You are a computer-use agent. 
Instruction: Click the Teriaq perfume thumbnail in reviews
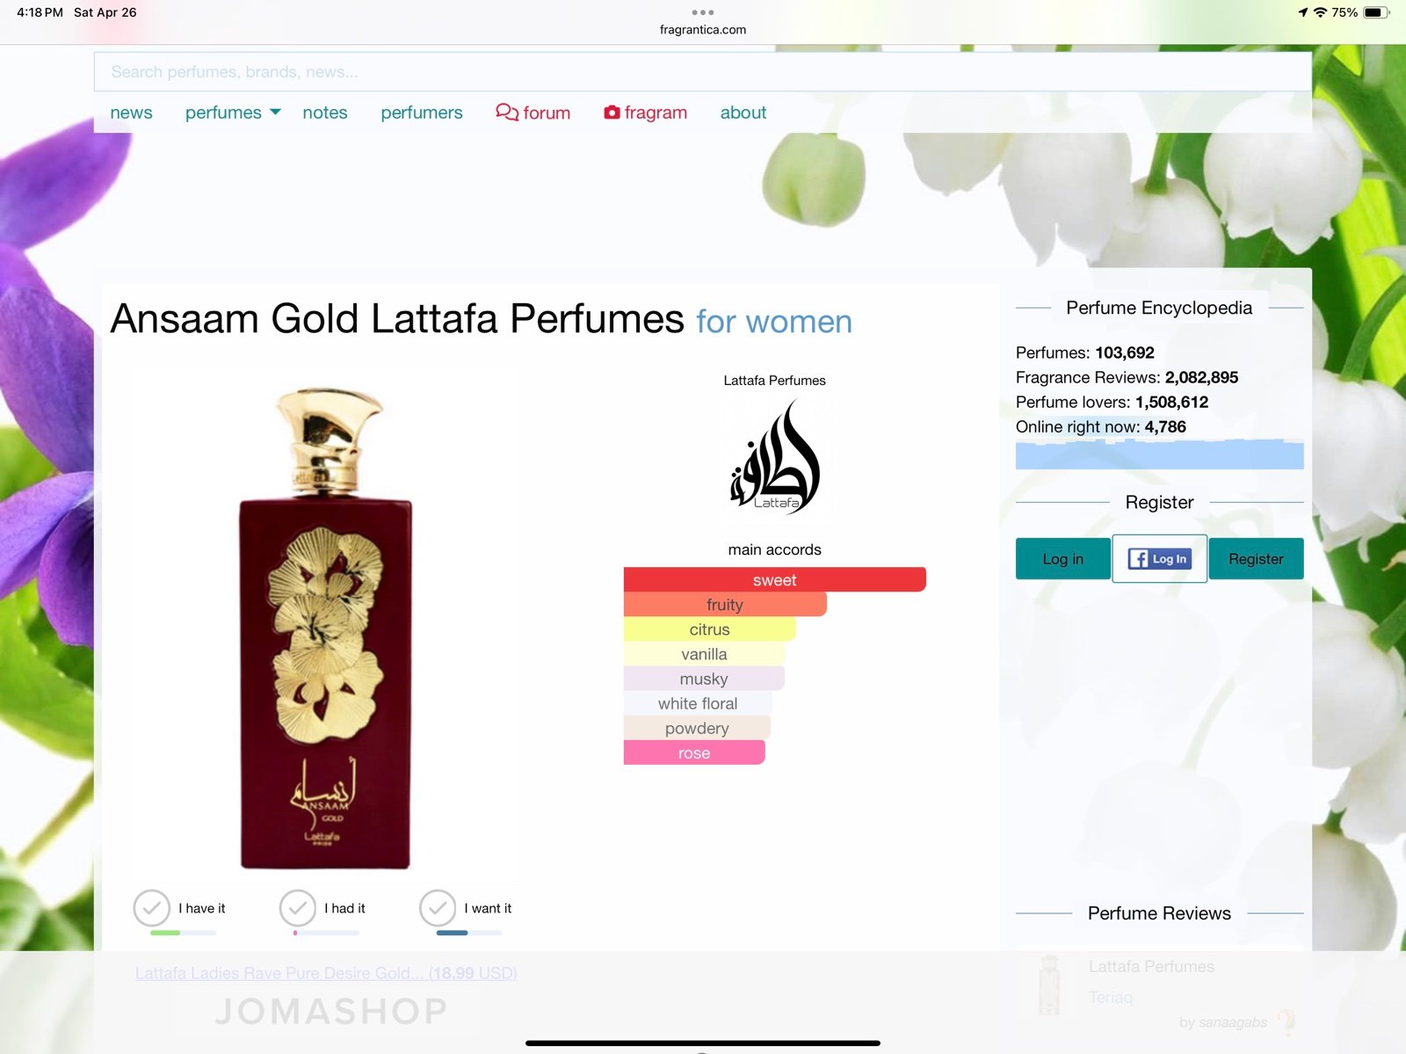pyautogui.click(x=1049, y=985)
